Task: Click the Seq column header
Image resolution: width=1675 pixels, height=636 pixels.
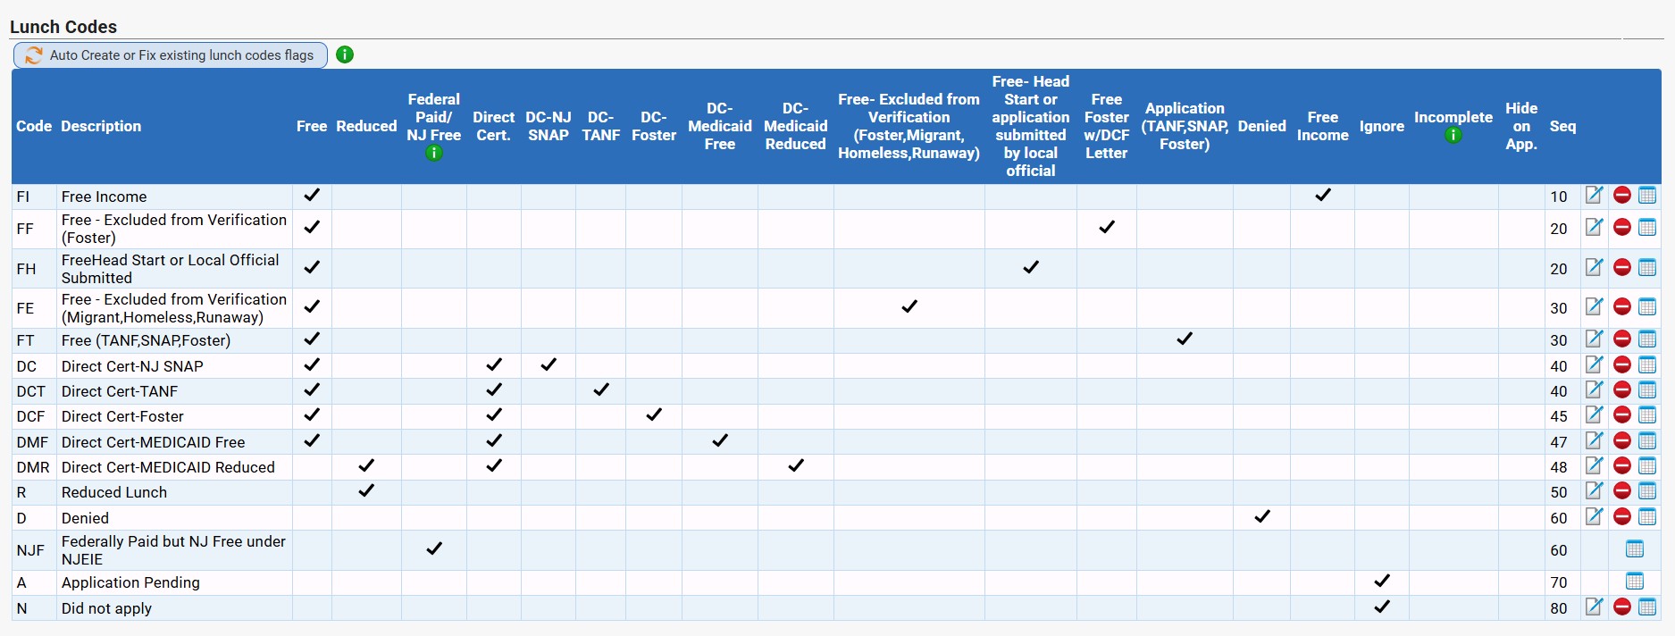Action: point(1562,126)
